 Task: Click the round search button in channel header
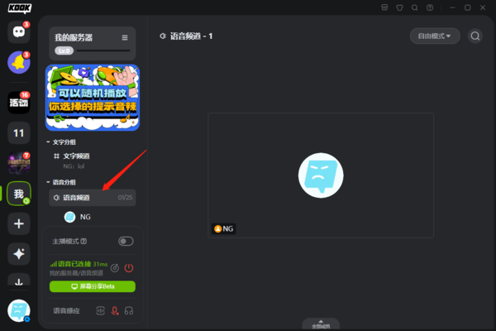click(475, 36)
